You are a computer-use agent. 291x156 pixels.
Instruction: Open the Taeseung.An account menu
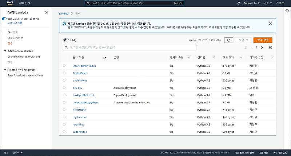[x=252, y=3]
